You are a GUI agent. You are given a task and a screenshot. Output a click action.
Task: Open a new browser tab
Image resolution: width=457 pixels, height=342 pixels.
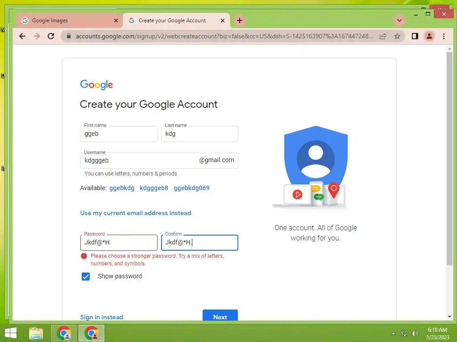click(x=240, y=20)
